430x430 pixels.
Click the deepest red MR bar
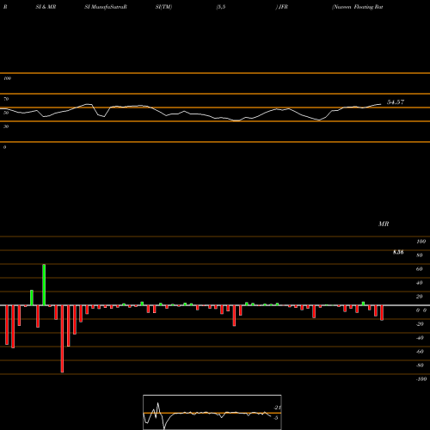(62, 339)
